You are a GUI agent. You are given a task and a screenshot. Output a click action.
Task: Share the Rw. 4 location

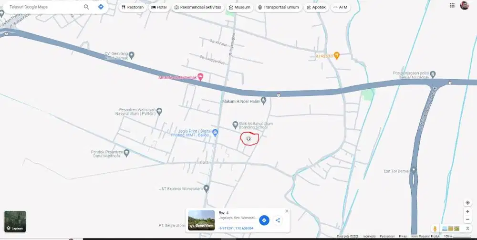pyautogui.click(x=278, y=220)
